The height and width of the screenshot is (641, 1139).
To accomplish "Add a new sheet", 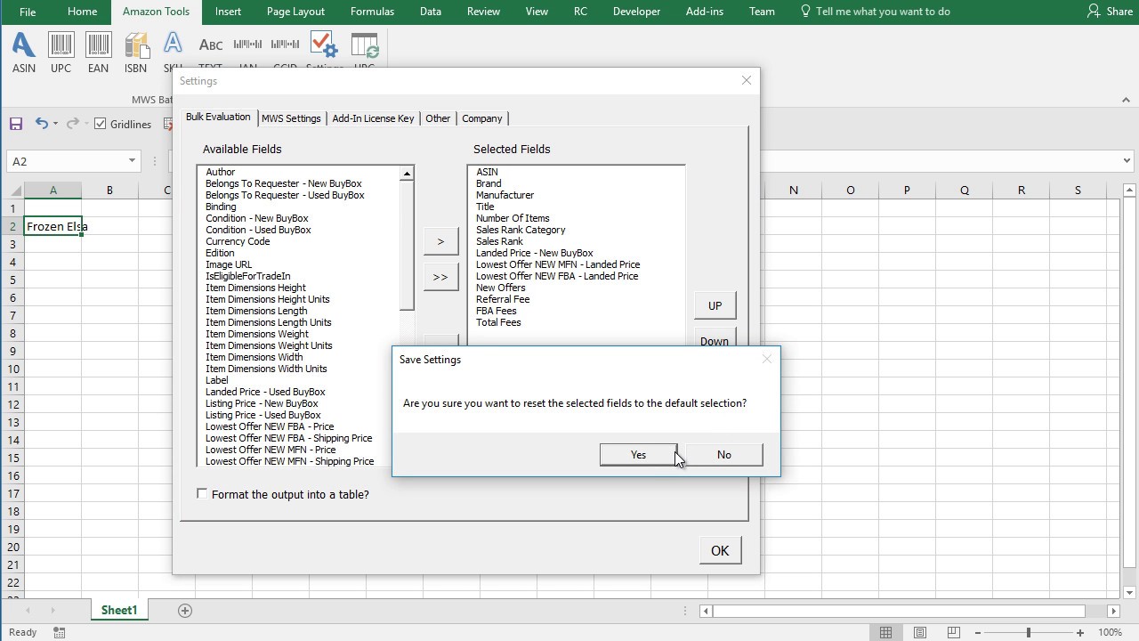I will point(185,610).
